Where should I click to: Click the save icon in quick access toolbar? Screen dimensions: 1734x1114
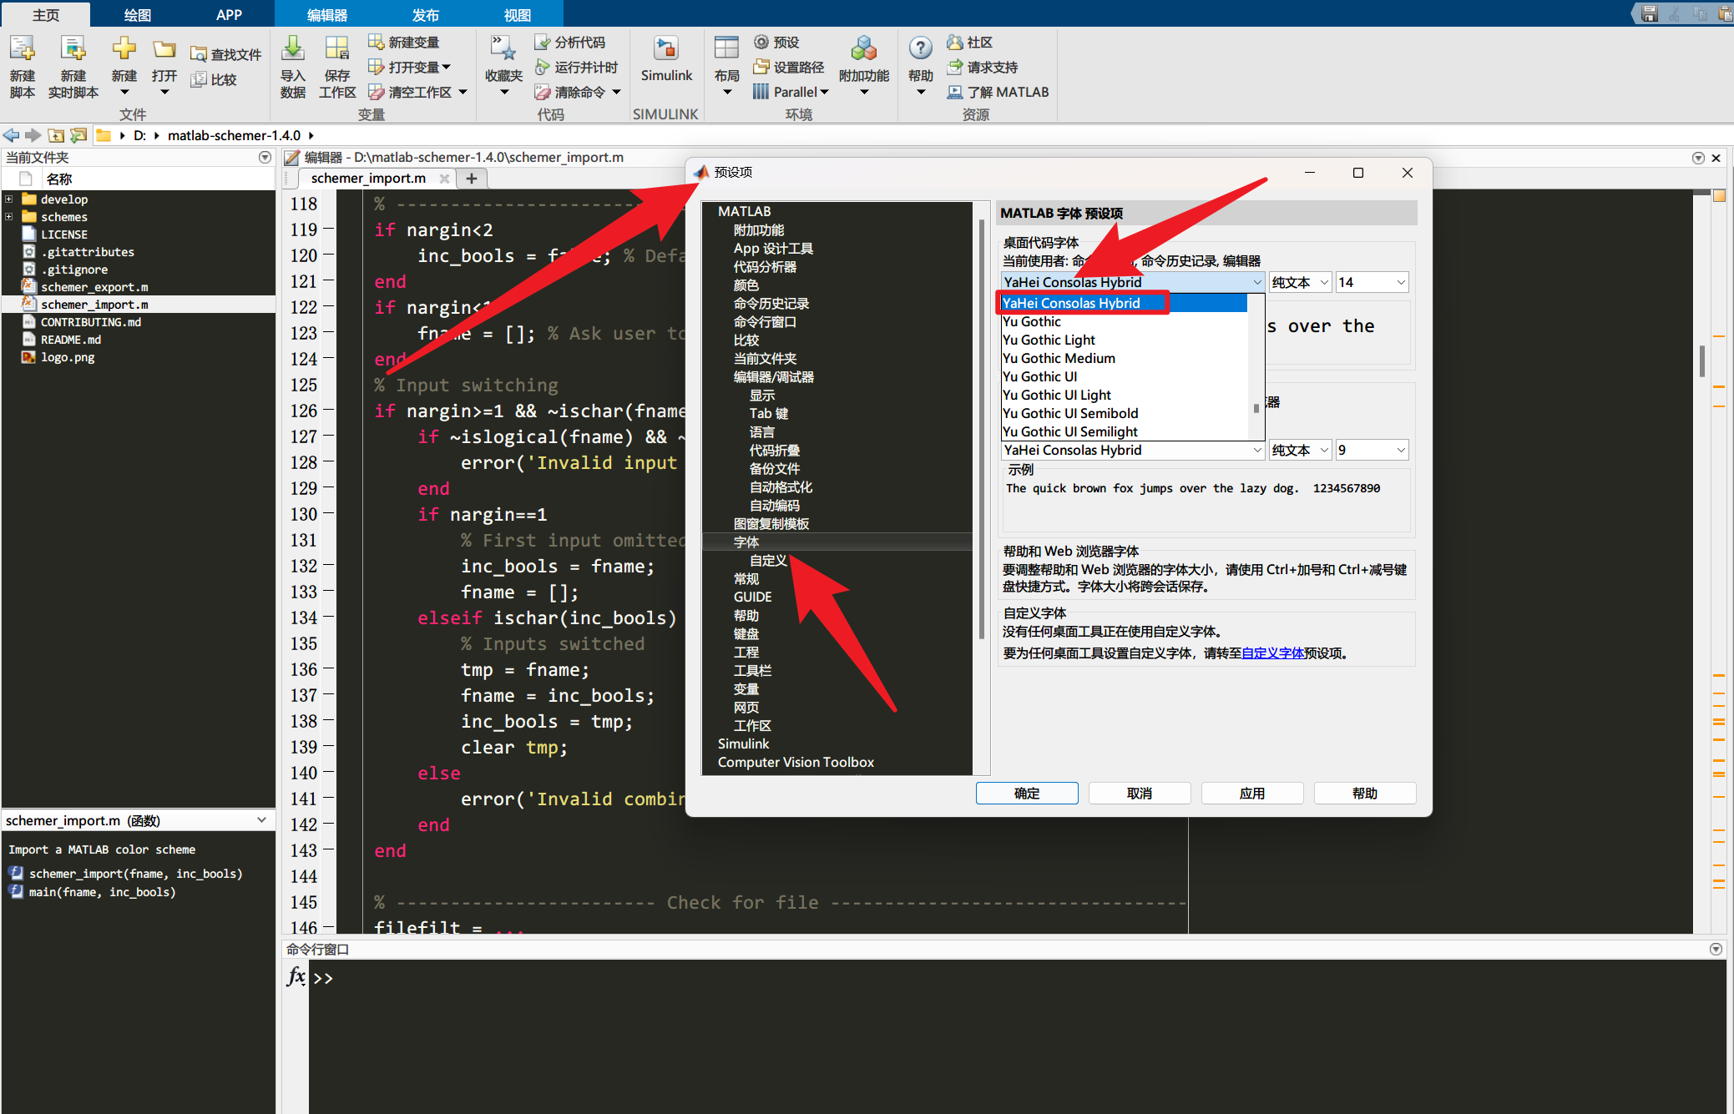coord(1649,13)
